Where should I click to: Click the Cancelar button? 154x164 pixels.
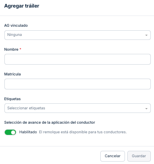(113, 156)
